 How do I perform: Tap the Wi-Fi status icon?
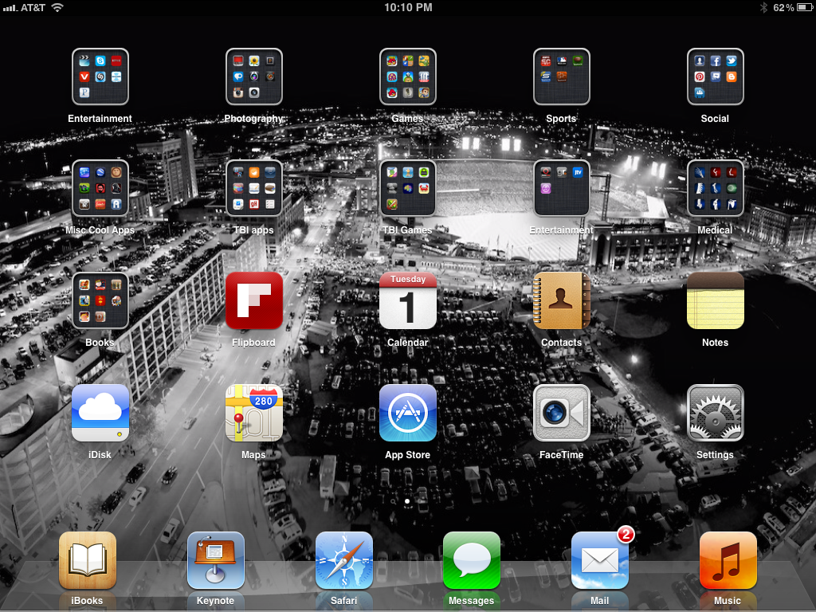click(57, 7)
